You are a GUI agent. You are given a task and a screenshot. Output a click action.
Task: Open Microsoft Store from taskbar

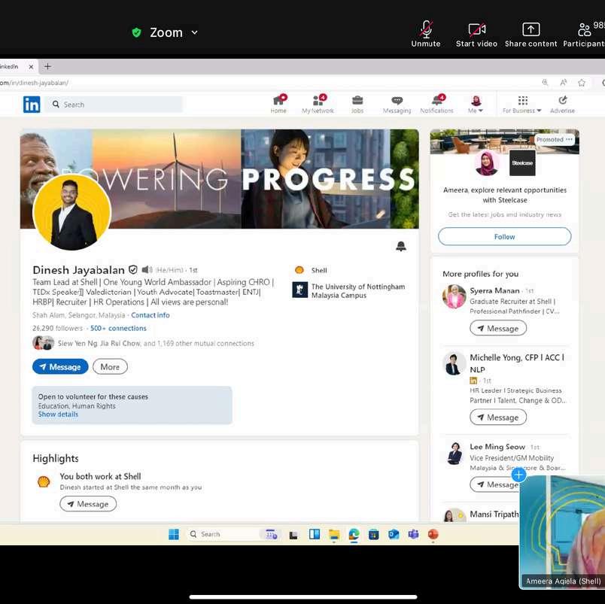pos(373,535)
